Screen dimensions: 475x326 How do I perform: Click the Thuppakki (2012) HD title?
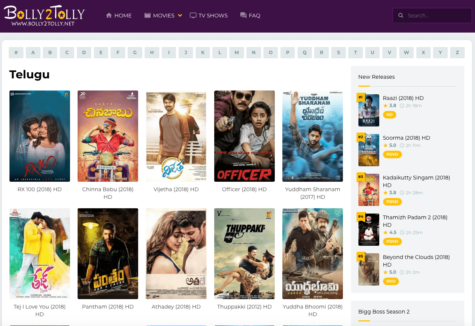coord(245,307)
